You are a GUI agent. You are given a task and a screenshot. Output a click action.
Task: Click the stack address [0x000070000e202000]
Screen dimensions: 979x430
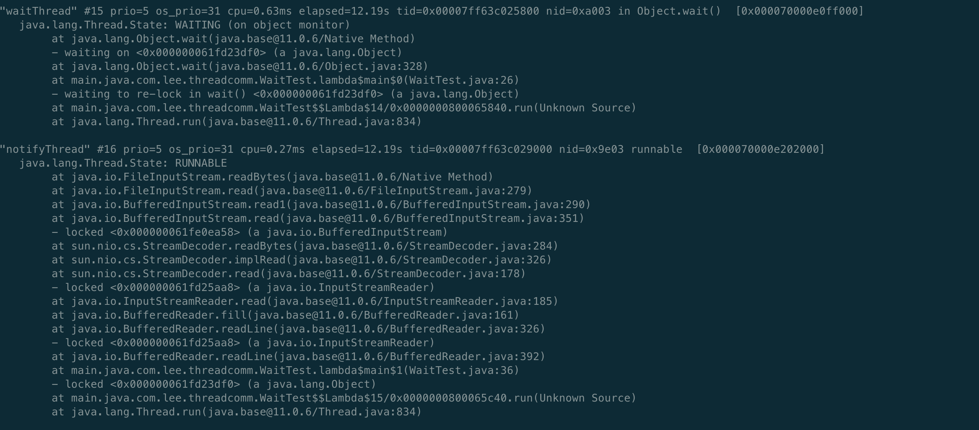tap(760, 149)
